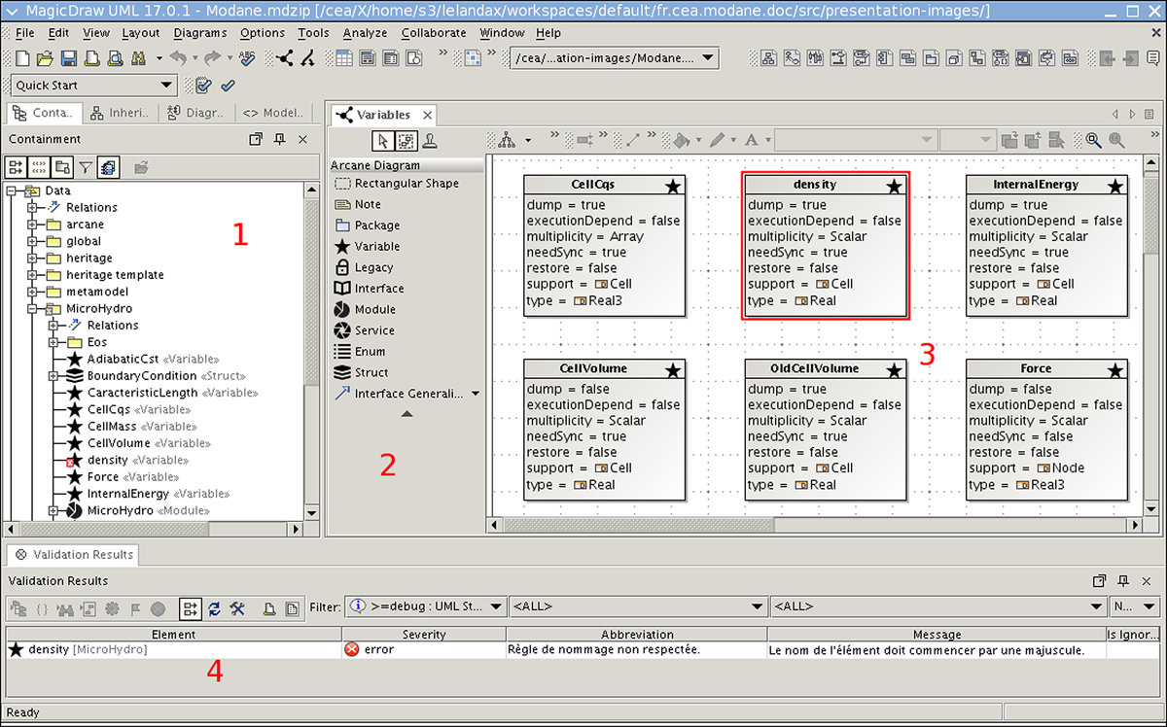Open the File menu
This screenshot has width=1167, height=727.
(26, 32)
